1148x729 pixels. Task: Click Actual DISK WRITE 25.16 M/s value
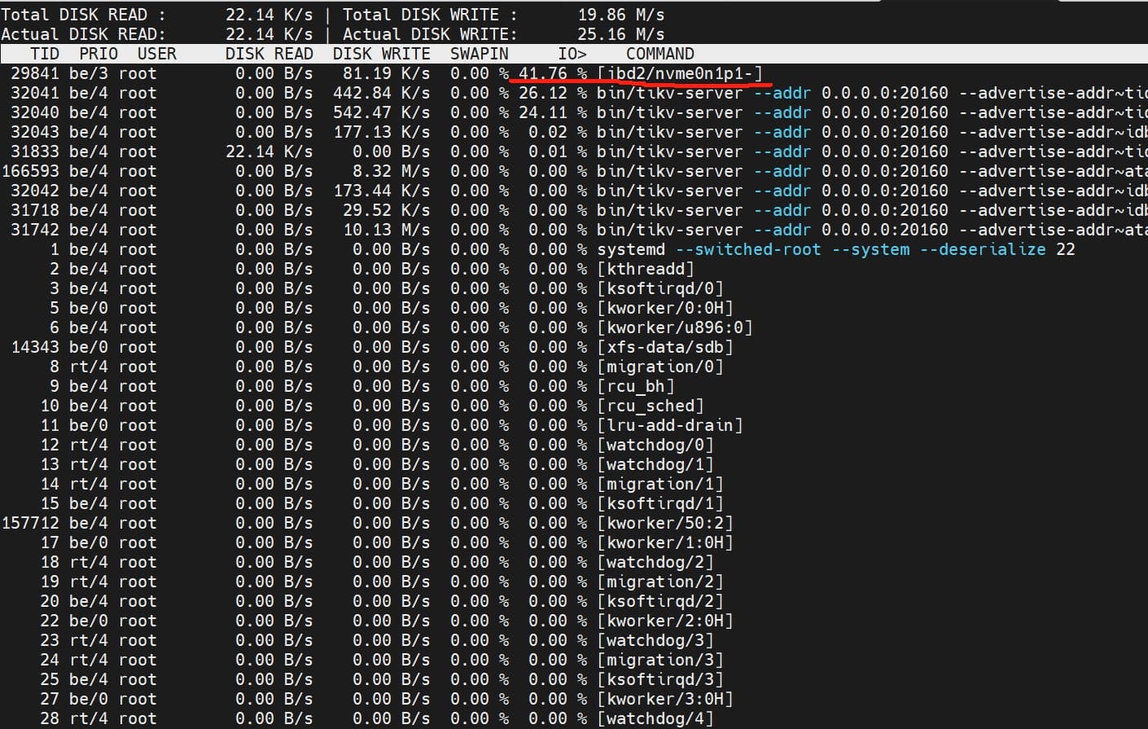(x=621, y=34)
